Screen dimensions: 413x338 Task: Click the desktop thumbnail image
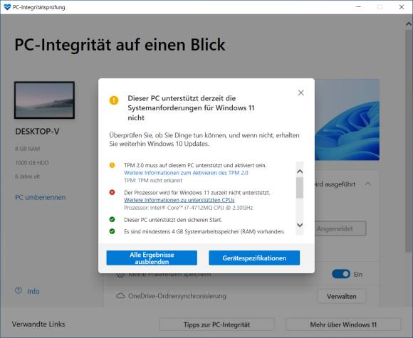44,100
